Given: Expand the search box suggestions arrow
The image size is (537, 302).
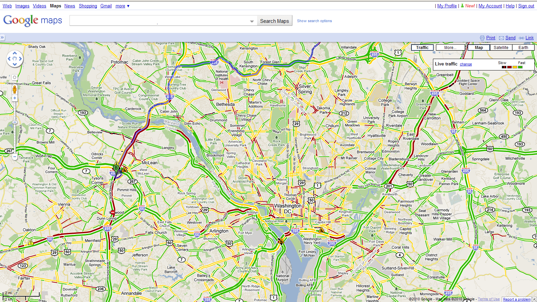Looking at the screenshot, I should 252,21.
